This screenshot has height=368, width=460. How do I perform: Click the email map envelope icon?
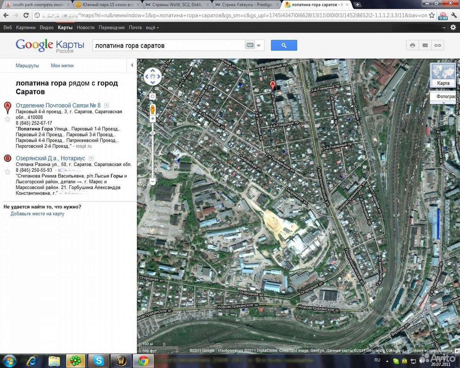425,45
